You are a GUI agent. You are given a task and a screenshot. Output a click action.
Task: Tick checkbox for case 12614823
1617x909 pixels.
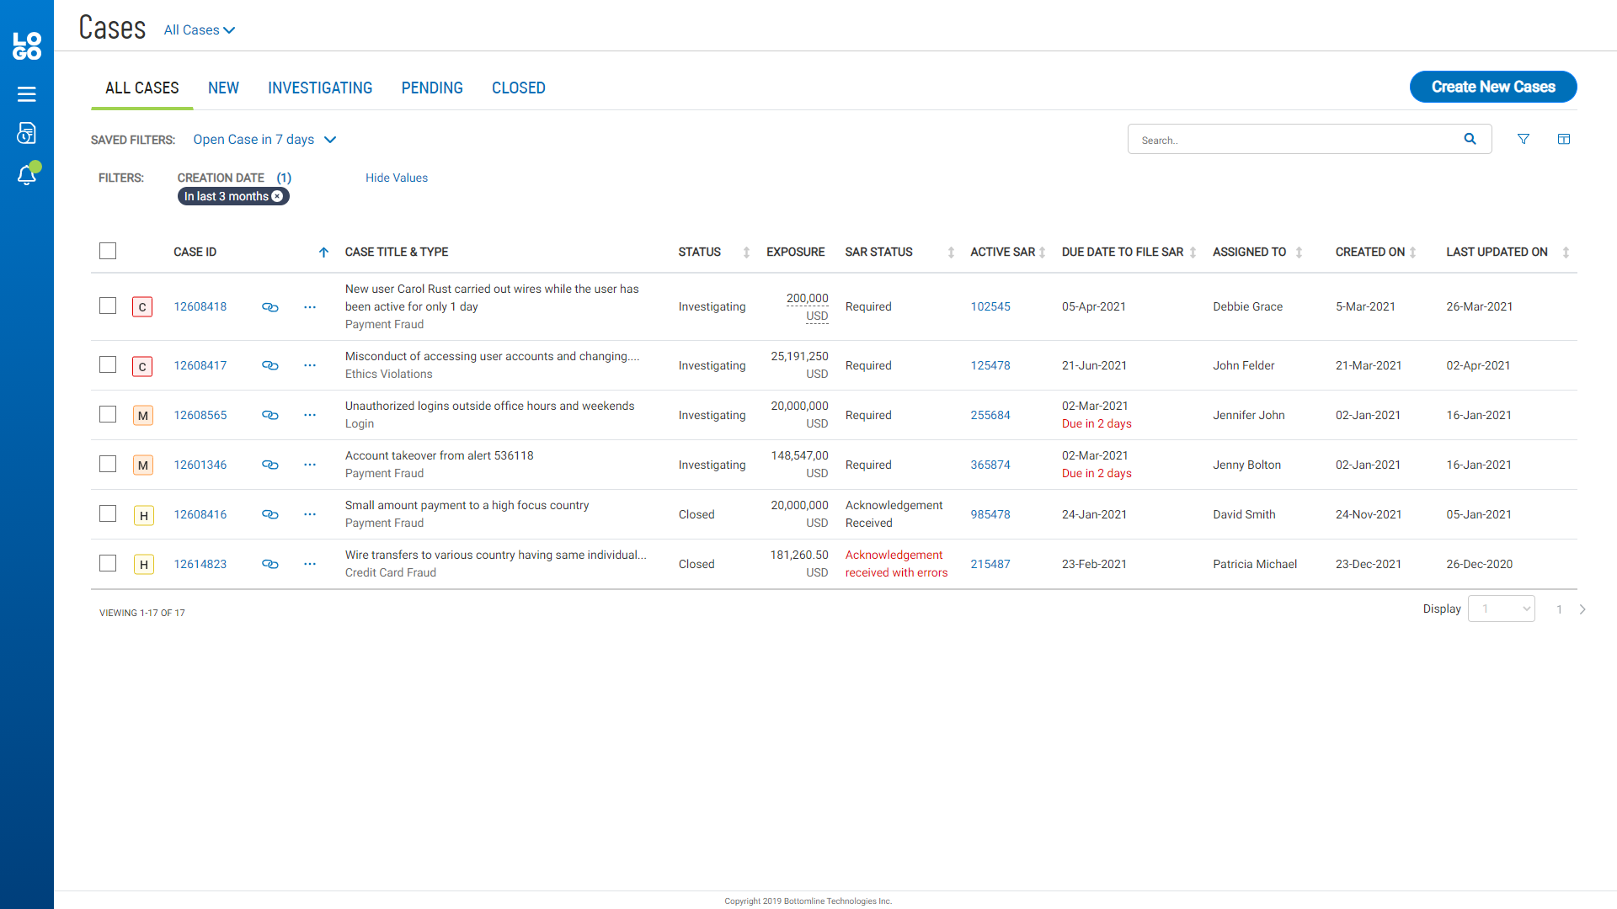(108, 563)
